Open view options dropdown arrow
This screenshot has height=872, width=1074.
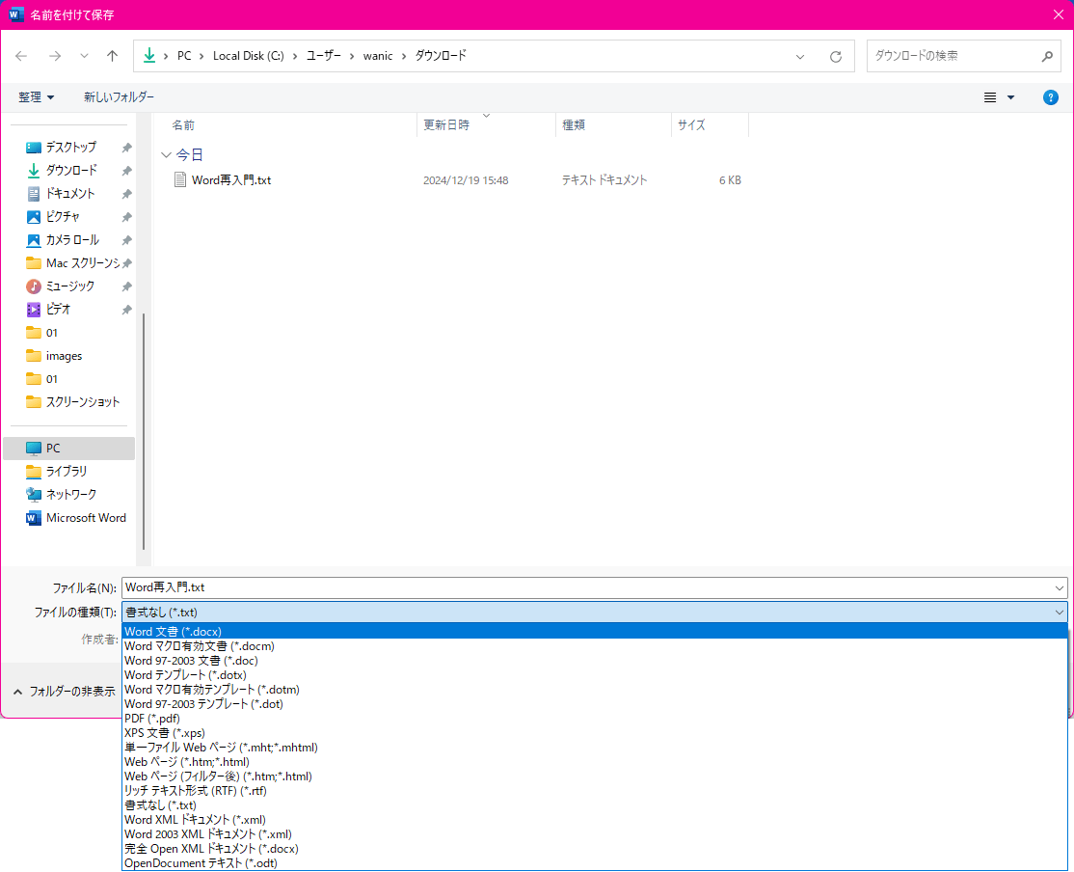point(1011,97)
